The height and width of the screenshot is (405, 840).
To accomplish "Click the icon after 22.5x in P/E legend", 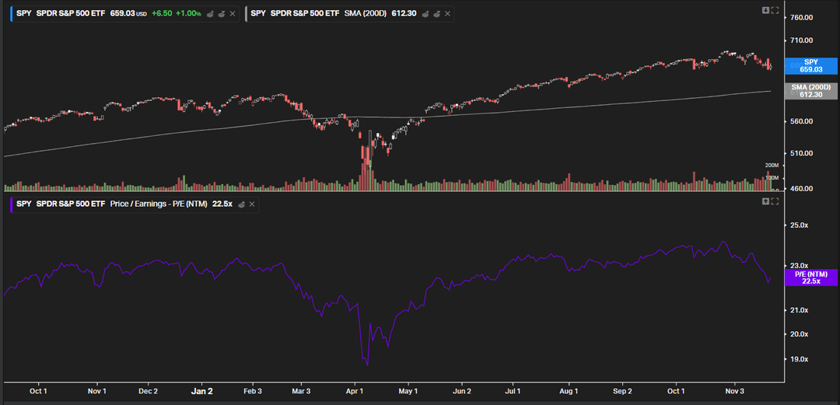I will [x=242, y=204].
